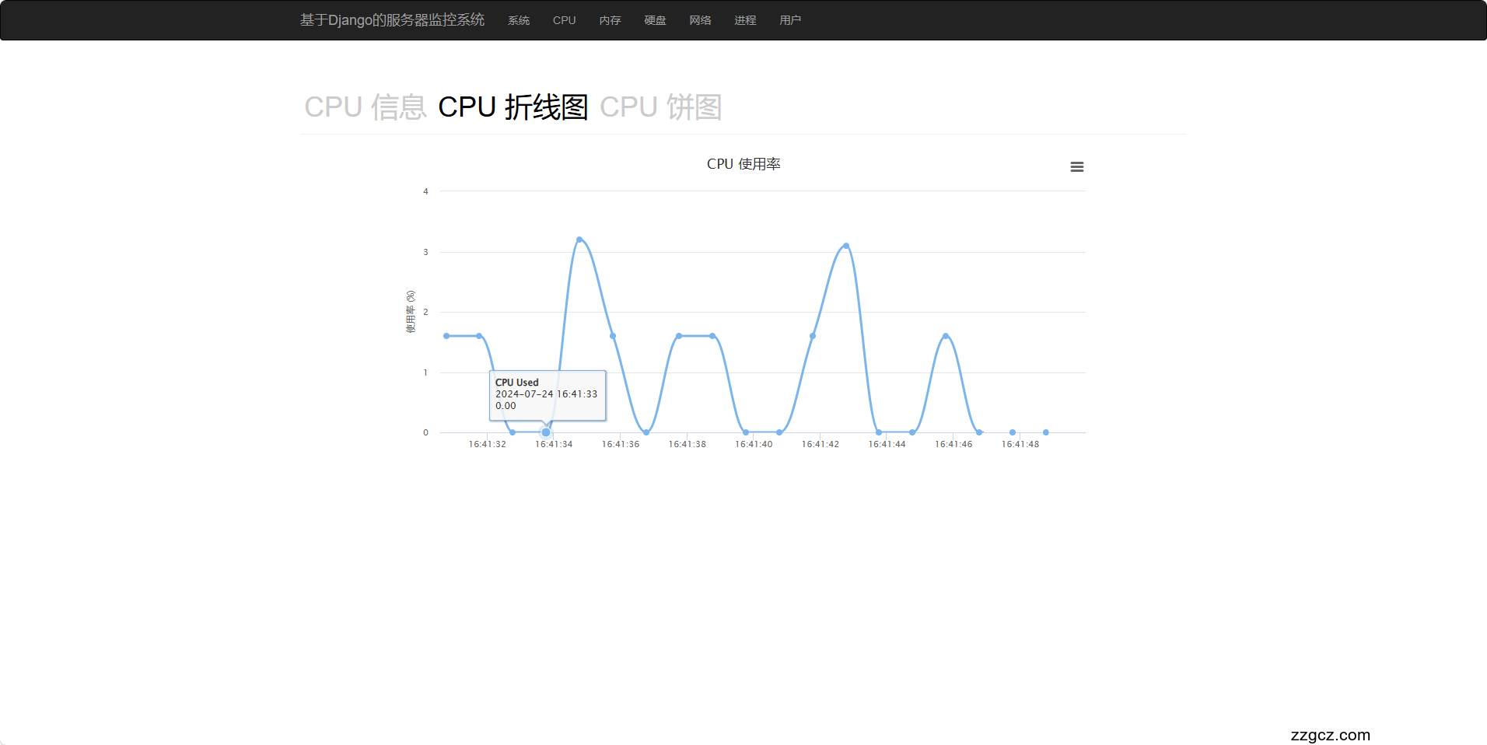Select the CPU 折线图 tab

click(513, 107)
